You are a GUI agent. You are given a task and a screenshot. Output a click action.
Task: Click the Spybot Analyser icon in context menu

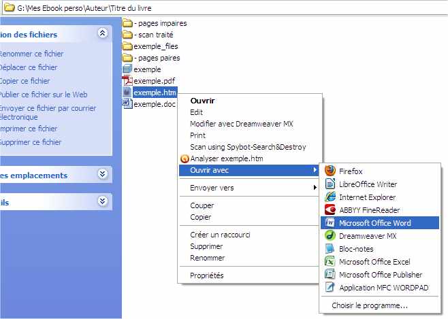point(185,158)
